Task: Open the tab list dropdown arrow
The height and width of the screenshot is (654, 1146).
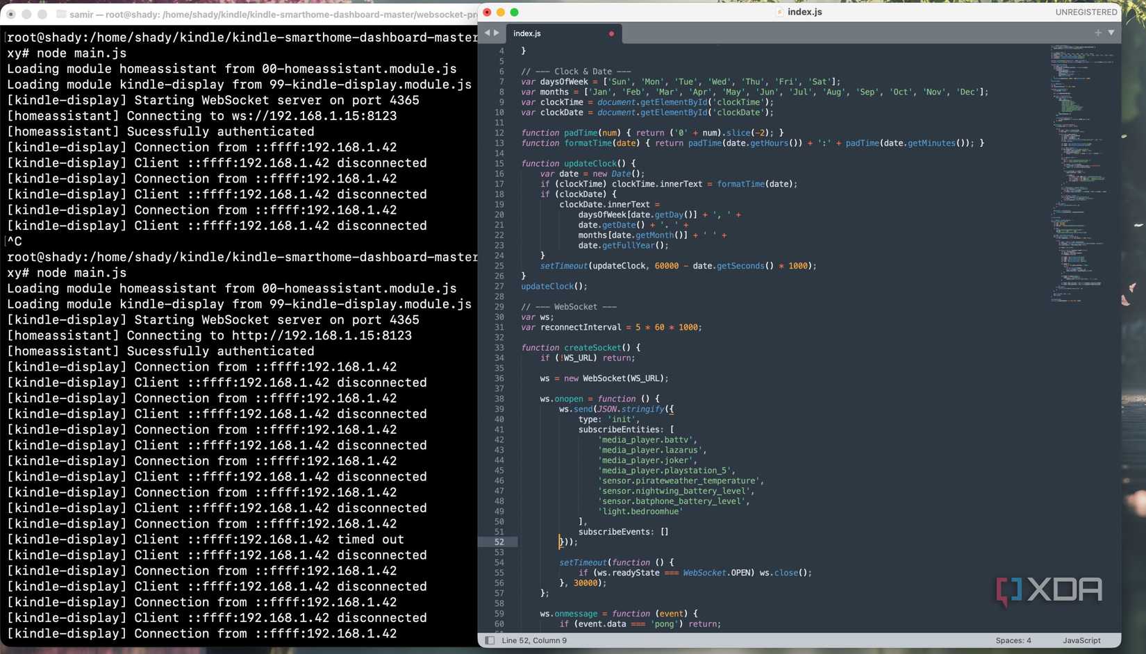Action: pos(1111,33)
